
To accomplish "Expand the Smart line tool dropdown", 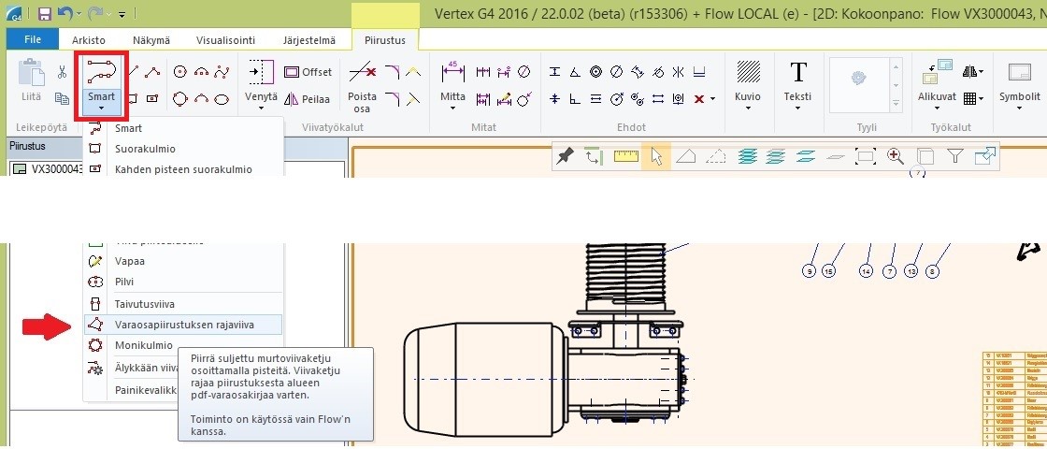I will 101,108.
